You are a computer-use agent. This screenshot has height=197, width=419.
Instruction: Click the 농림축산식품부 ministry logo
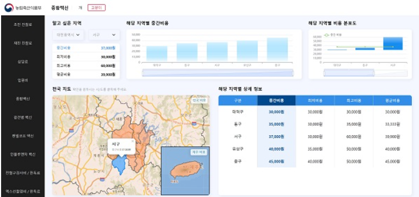pos(23,8)
